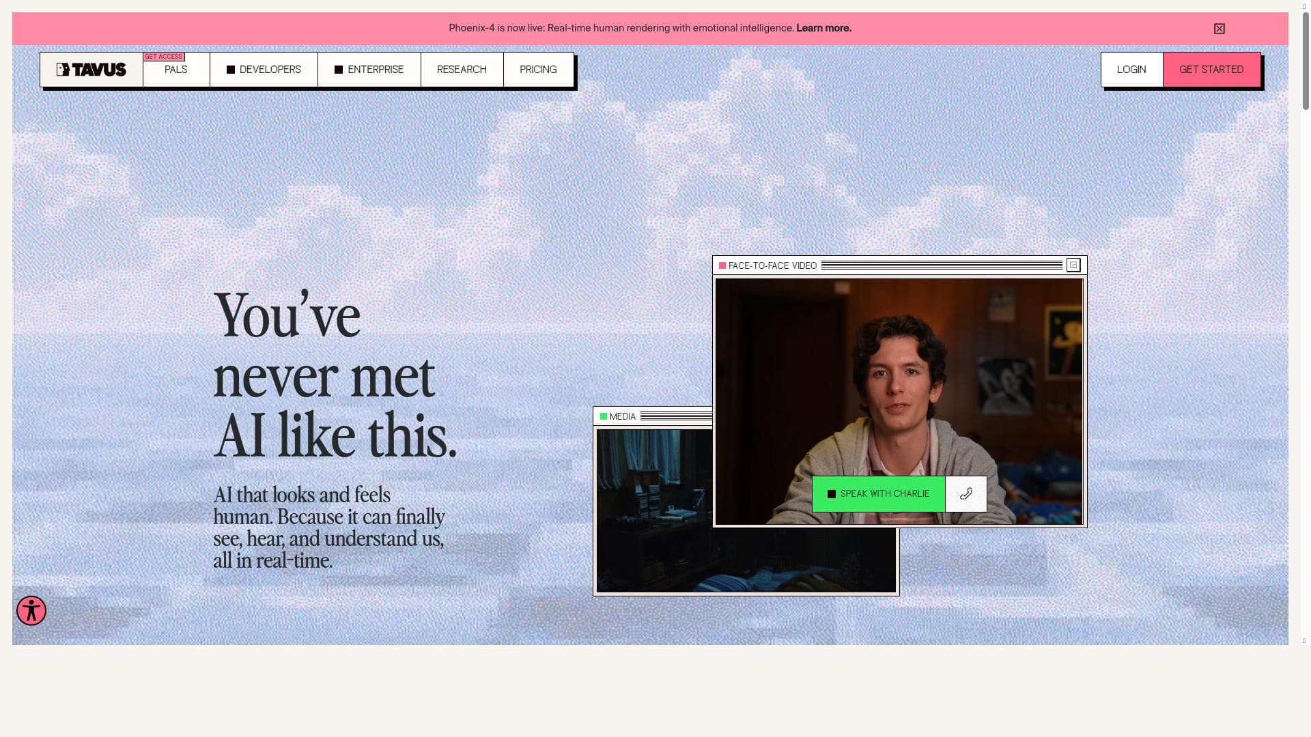
Task: Click the pink GET STARTED button
Action: pos(1211,69)
